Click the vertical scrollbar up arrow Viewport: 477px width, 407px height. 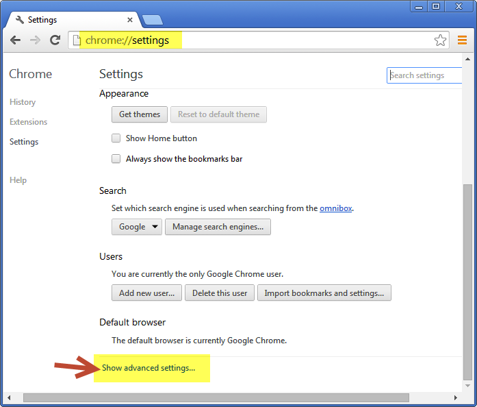[x=467, y=59]
